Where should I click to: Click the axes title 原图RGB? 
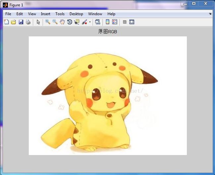107,31
